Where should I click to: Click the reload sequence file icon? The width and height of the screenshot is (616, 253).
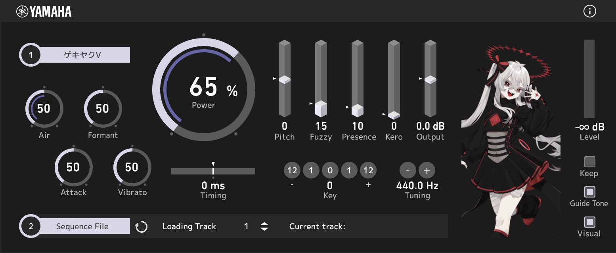point(141,227)
